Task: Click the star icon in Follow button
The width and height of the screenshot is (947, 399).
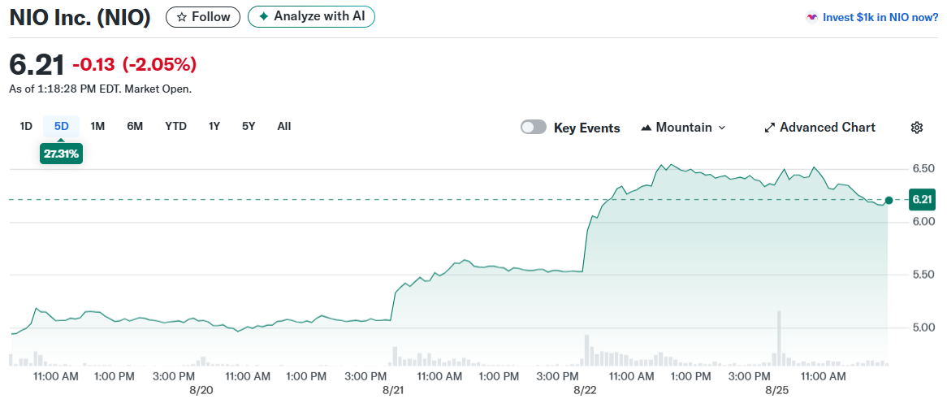Action: [x=181, y=17]
